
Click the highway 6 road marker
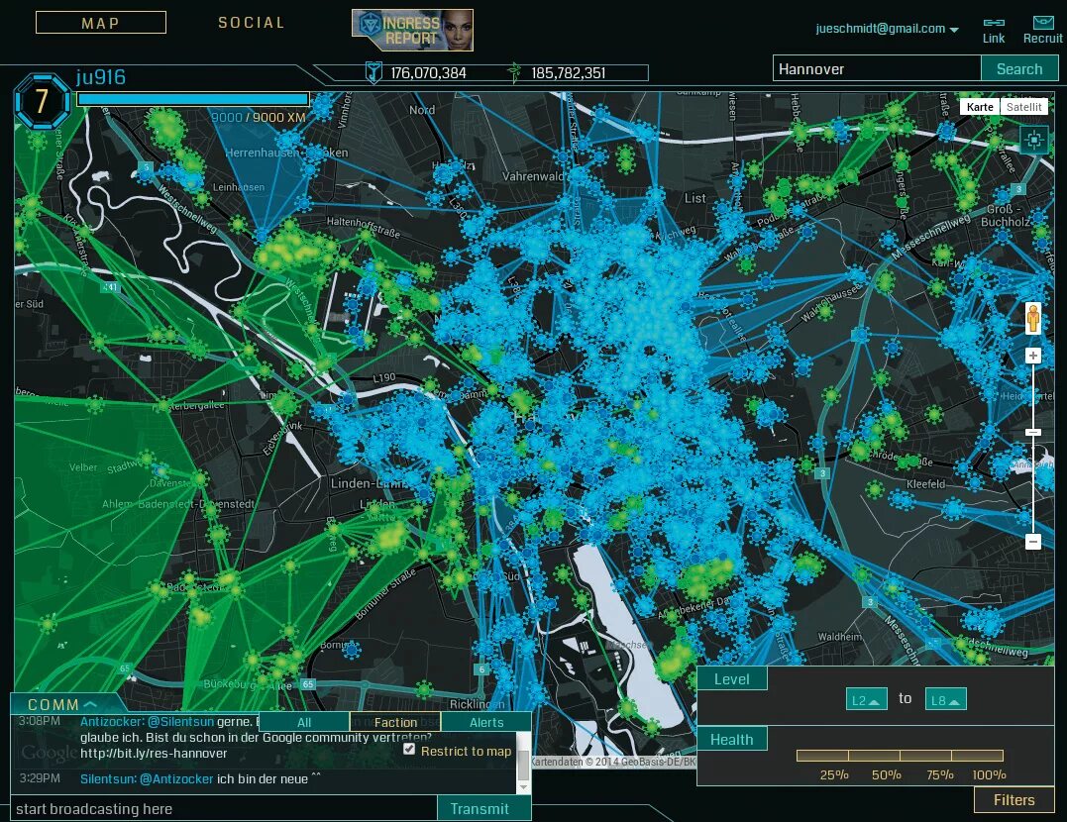click(x=481, y=669)
